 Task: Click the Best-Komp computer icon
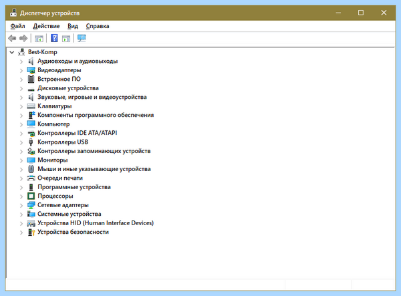pos(21,52)
